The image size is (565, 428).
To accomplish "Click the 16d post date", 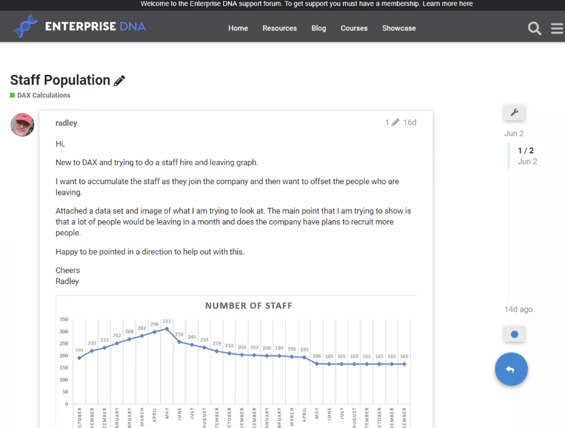I will (410, 122).
